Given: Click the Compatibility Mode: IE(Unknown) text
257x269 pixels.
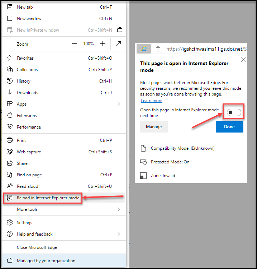Looking at the screenshot, I should click(182, 148).
